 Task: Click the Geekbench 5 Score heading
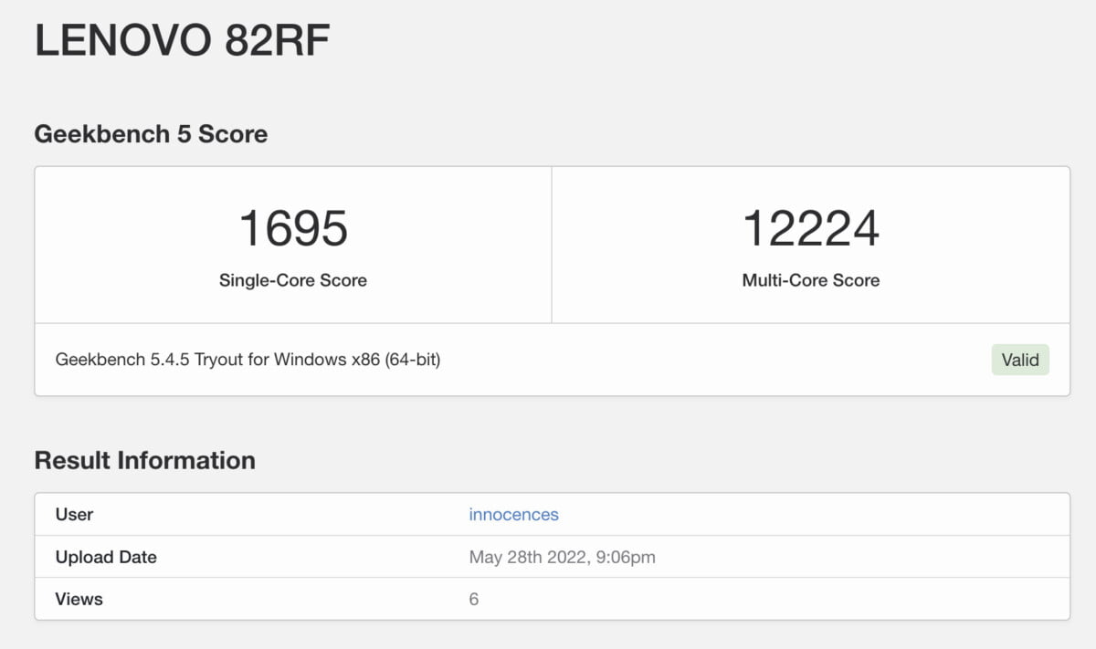coord(151,134)
